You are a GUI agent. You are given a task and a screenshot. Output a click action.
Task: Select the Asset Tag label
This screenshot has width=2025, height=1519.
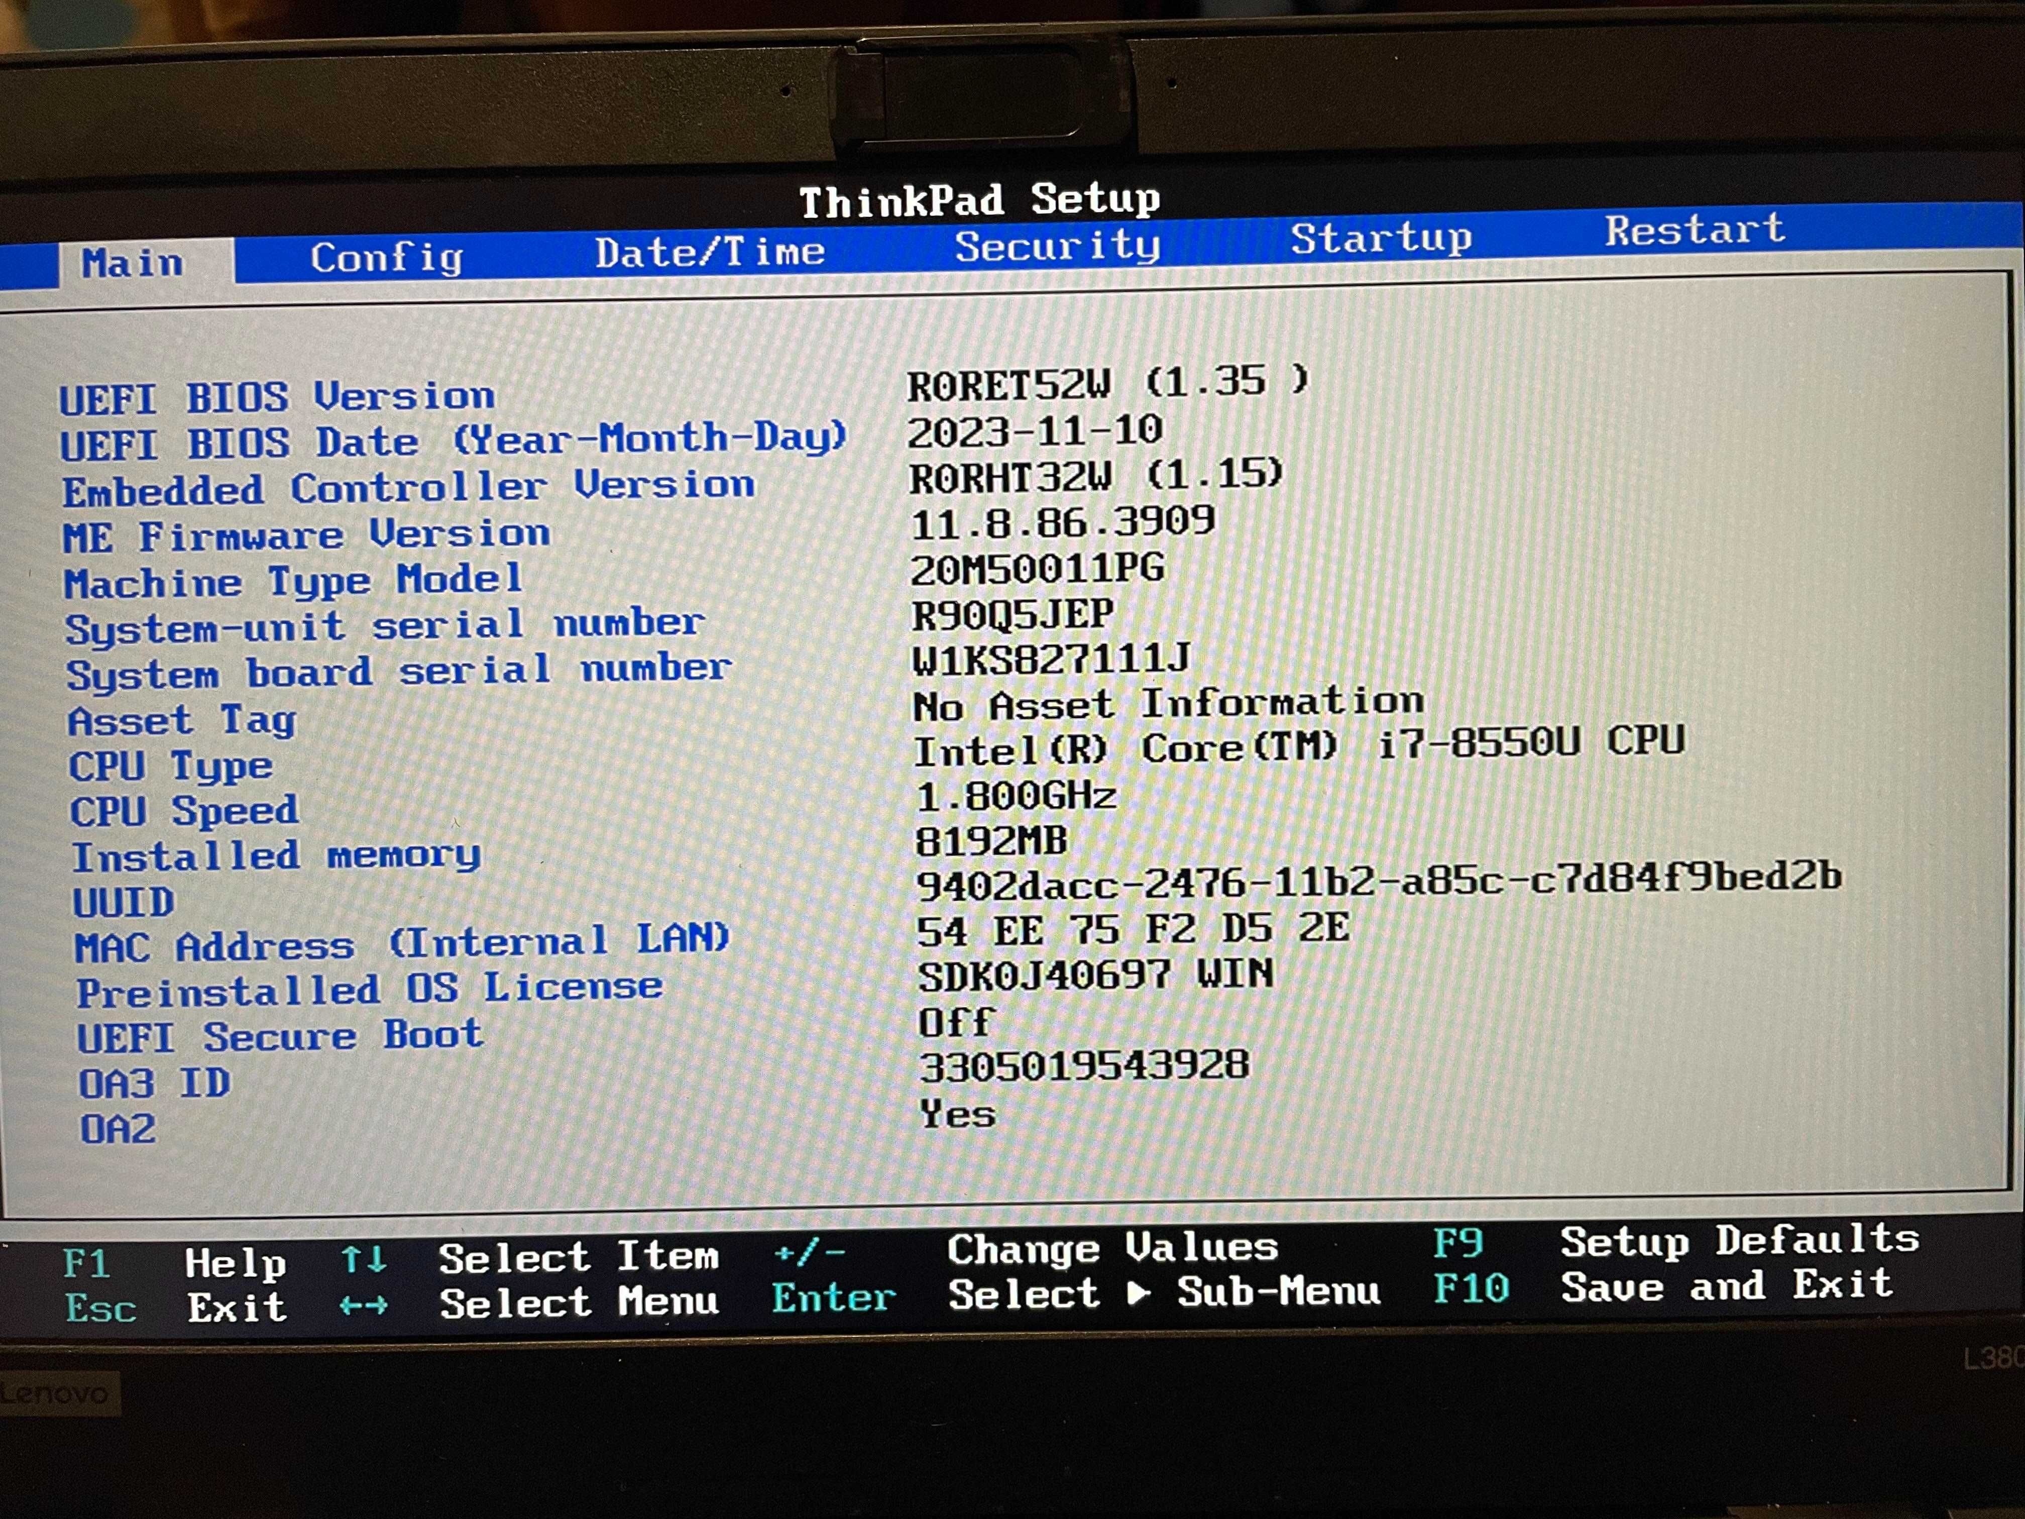182,721
